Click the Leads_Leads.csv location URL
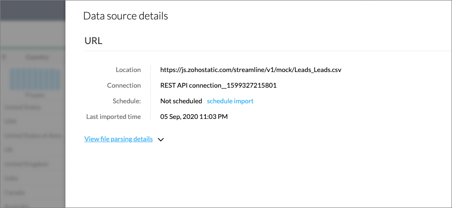Screen dimensions: 452x208 tap(251, 70)
